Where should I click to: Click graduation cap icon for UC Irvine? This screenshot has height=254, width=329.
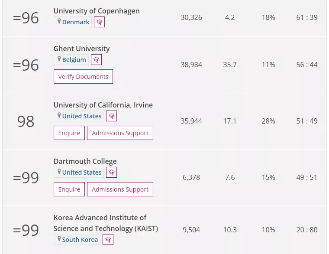pyautogui.click(x=112, y=116)
